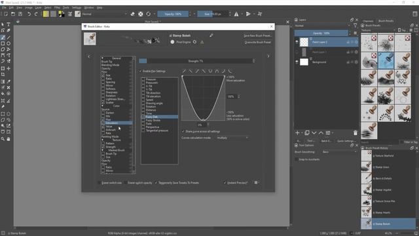Uncheck the Fuzzy Dab sensor checkbox
This screenshot has width=419, height=236.
(x=143, y=117)
